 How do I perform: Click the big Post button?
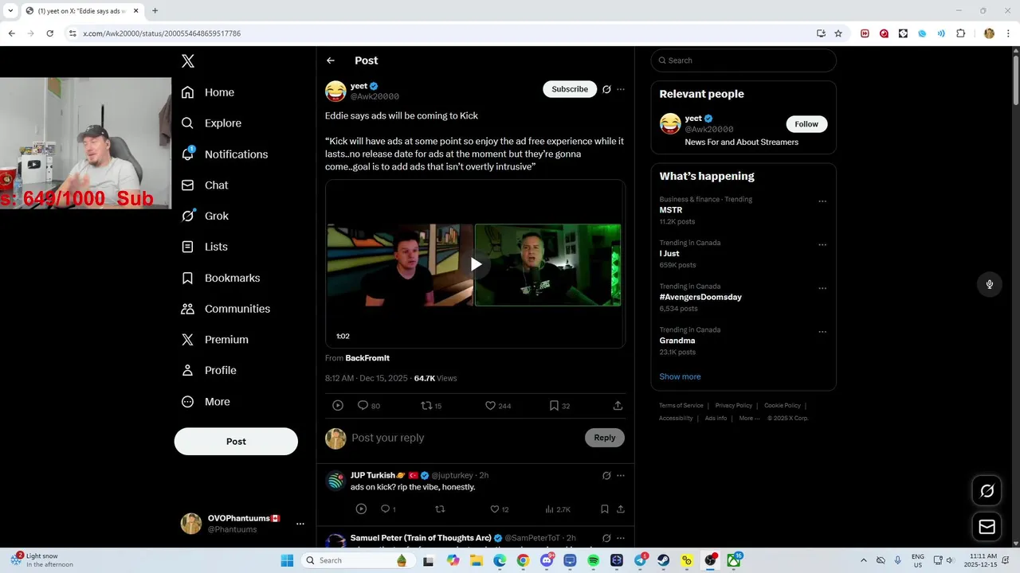236,442
